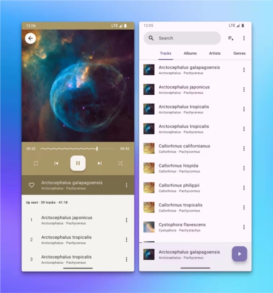Viewport: 273px width, 293px height.
Task: Pause the current track
Action: pos(78,163)
